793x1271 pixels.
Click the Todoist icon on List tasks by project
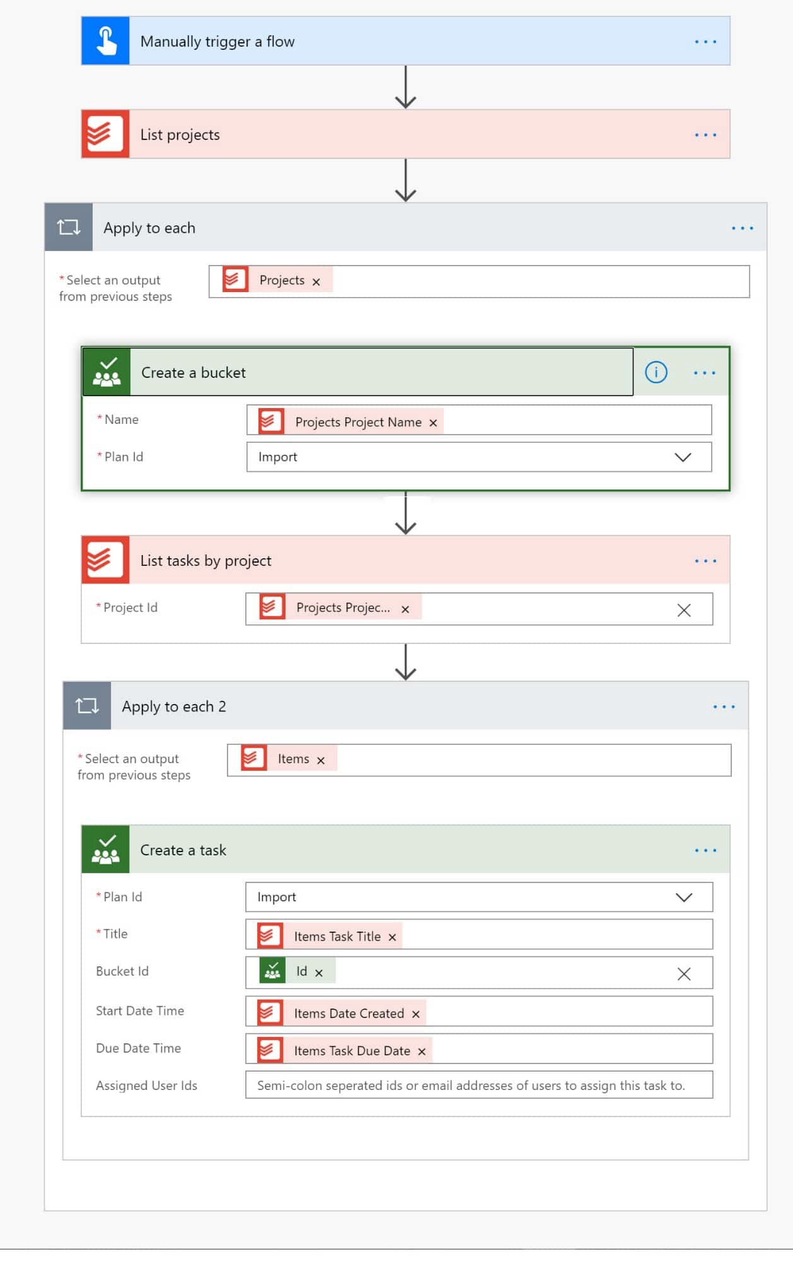[106, 560]
